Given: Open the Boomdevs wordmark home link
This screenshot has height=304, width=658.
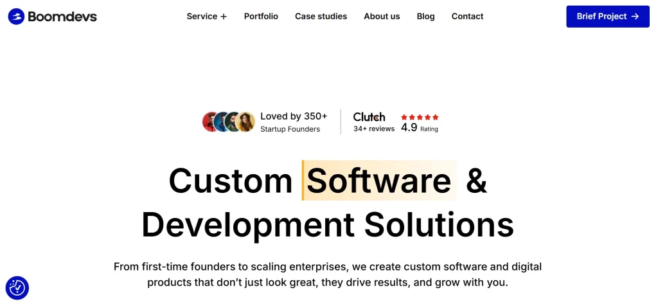Looking at the screenshot, I should (62, 16).
